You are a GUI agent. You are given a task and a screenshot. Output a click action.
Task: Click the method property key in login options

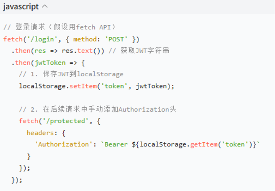tap(85, 39)
